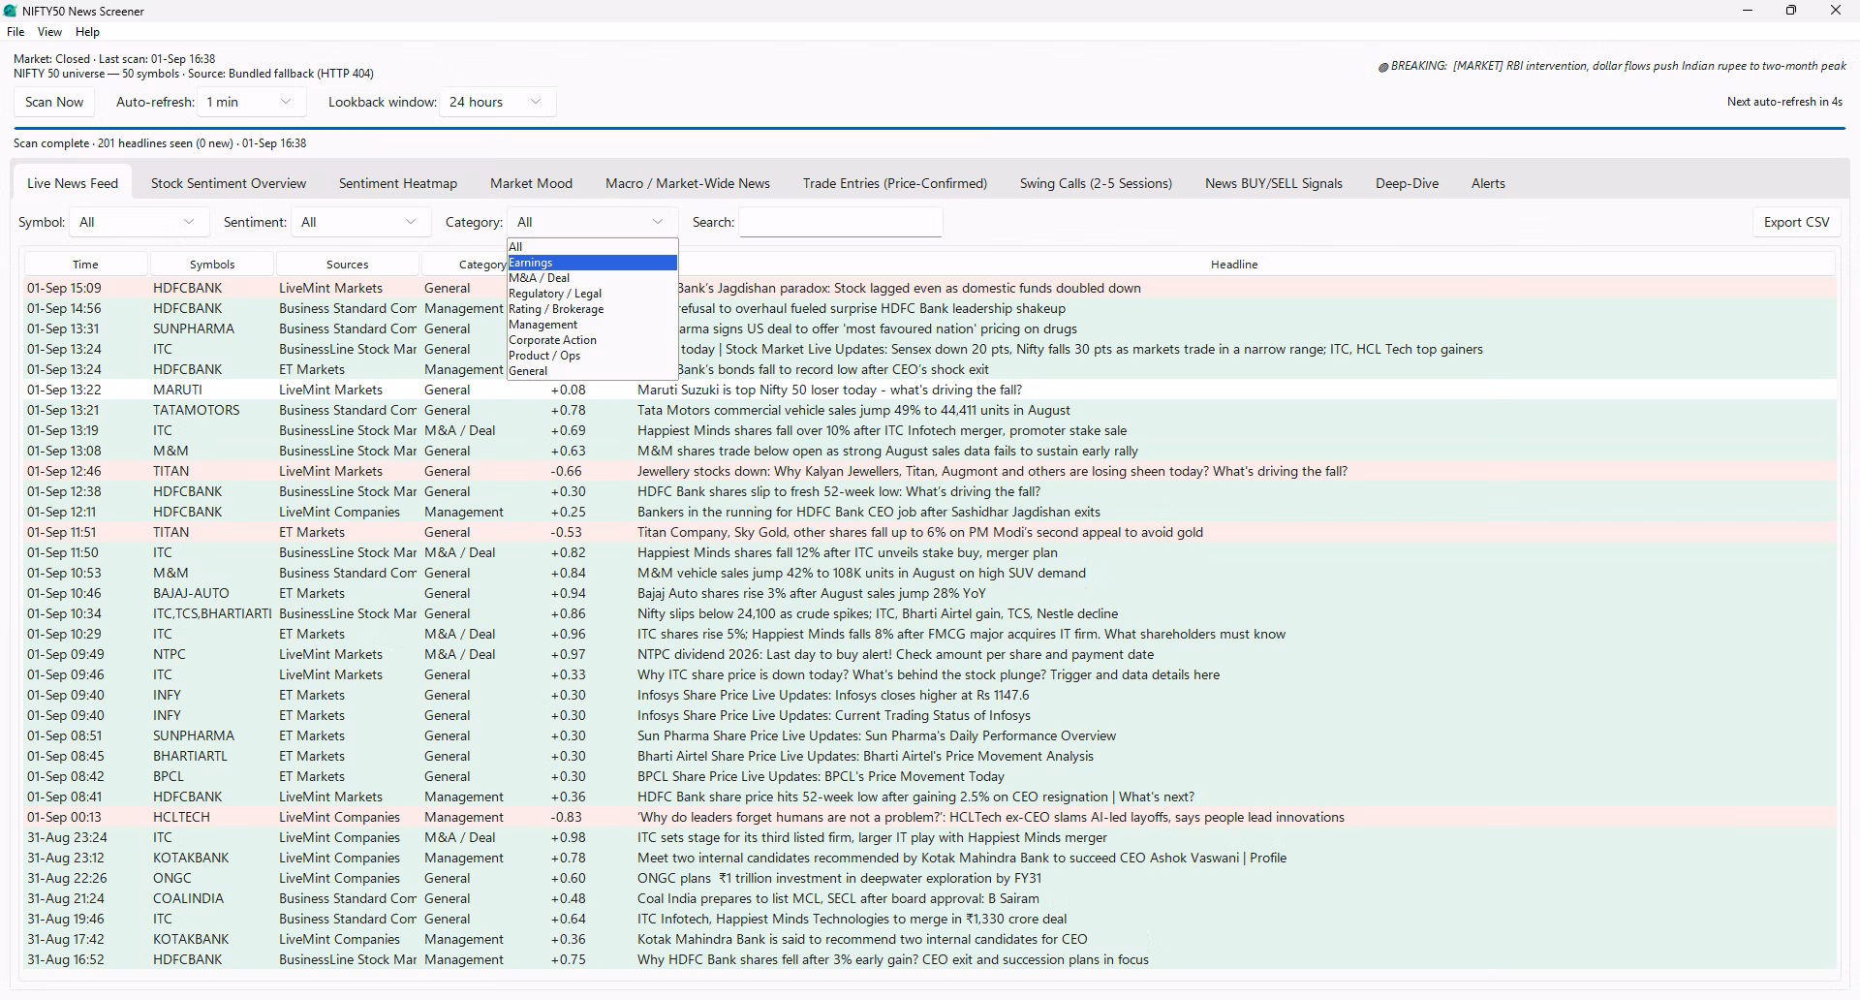Screen dimensions: 1860x1000
Task: Sort by the Sources column header
Action: tap(348, 264)
